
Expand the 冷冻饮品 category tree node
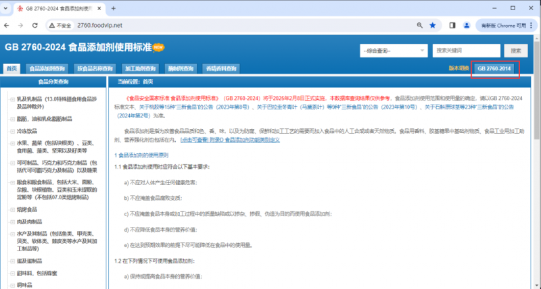(11, 131)
